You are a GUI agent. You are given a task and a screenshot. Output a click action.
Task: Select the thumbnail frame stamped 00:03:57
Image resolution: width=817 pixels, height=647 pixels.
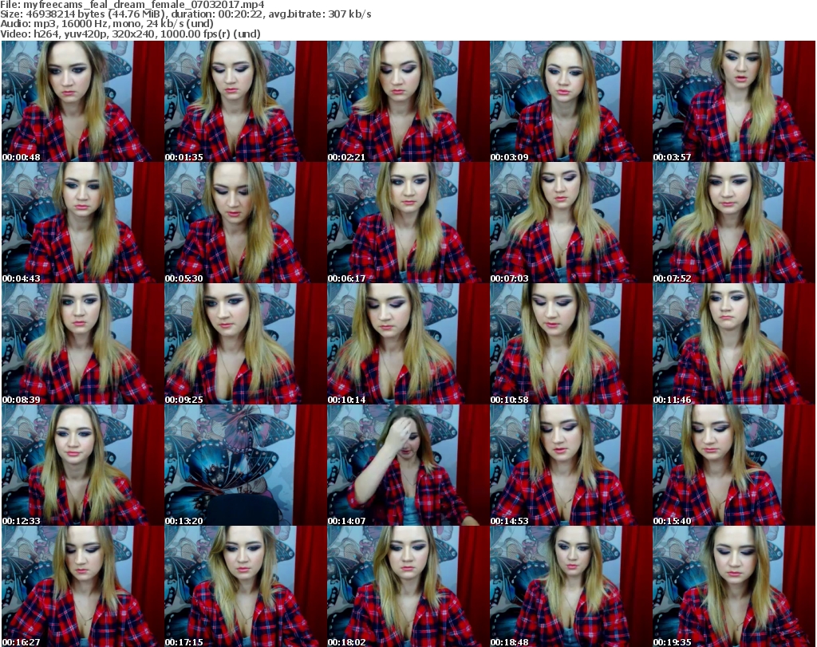click(x=734, y=101)
